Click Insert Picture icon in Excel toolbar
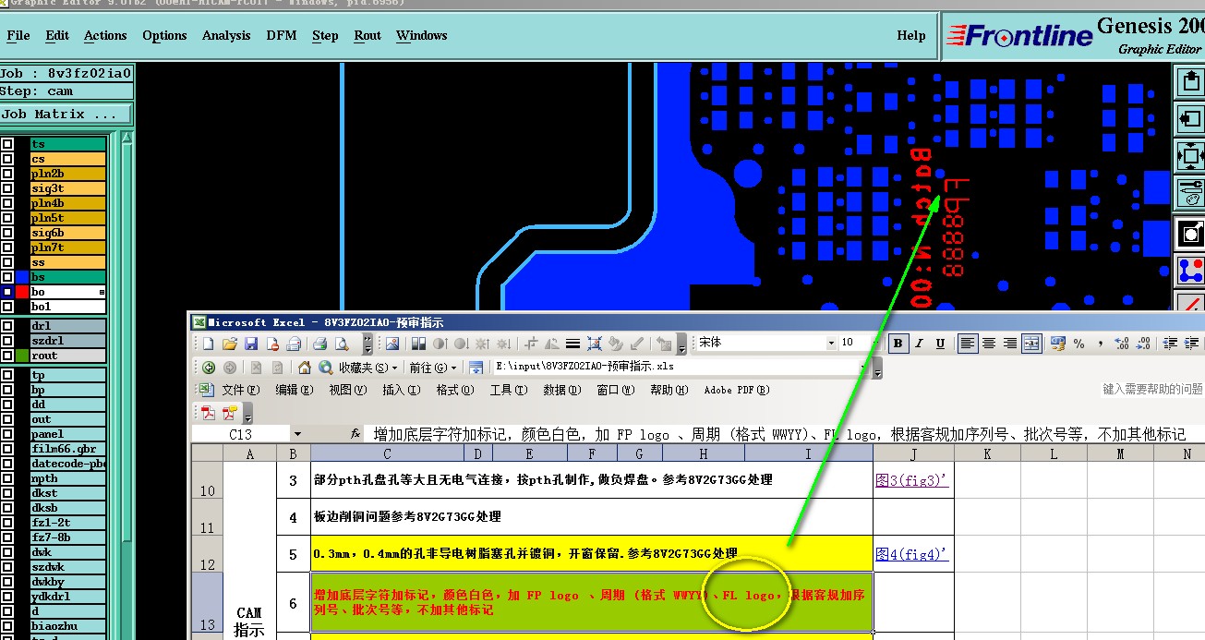 392,344
